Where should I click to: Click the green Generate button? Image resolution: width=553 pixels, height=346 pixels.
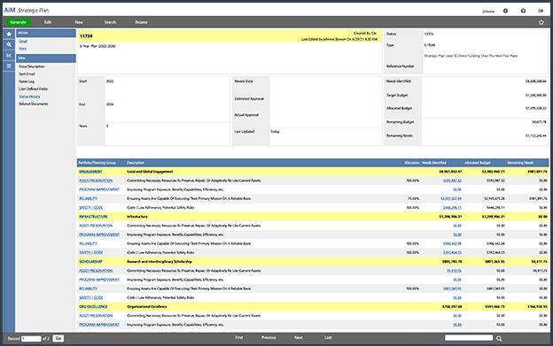(18, 22)
